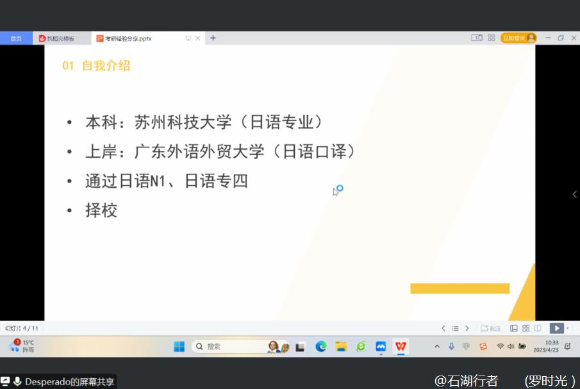Open the 首页 home tab
The image size is (580, 389).
(16, 38)
